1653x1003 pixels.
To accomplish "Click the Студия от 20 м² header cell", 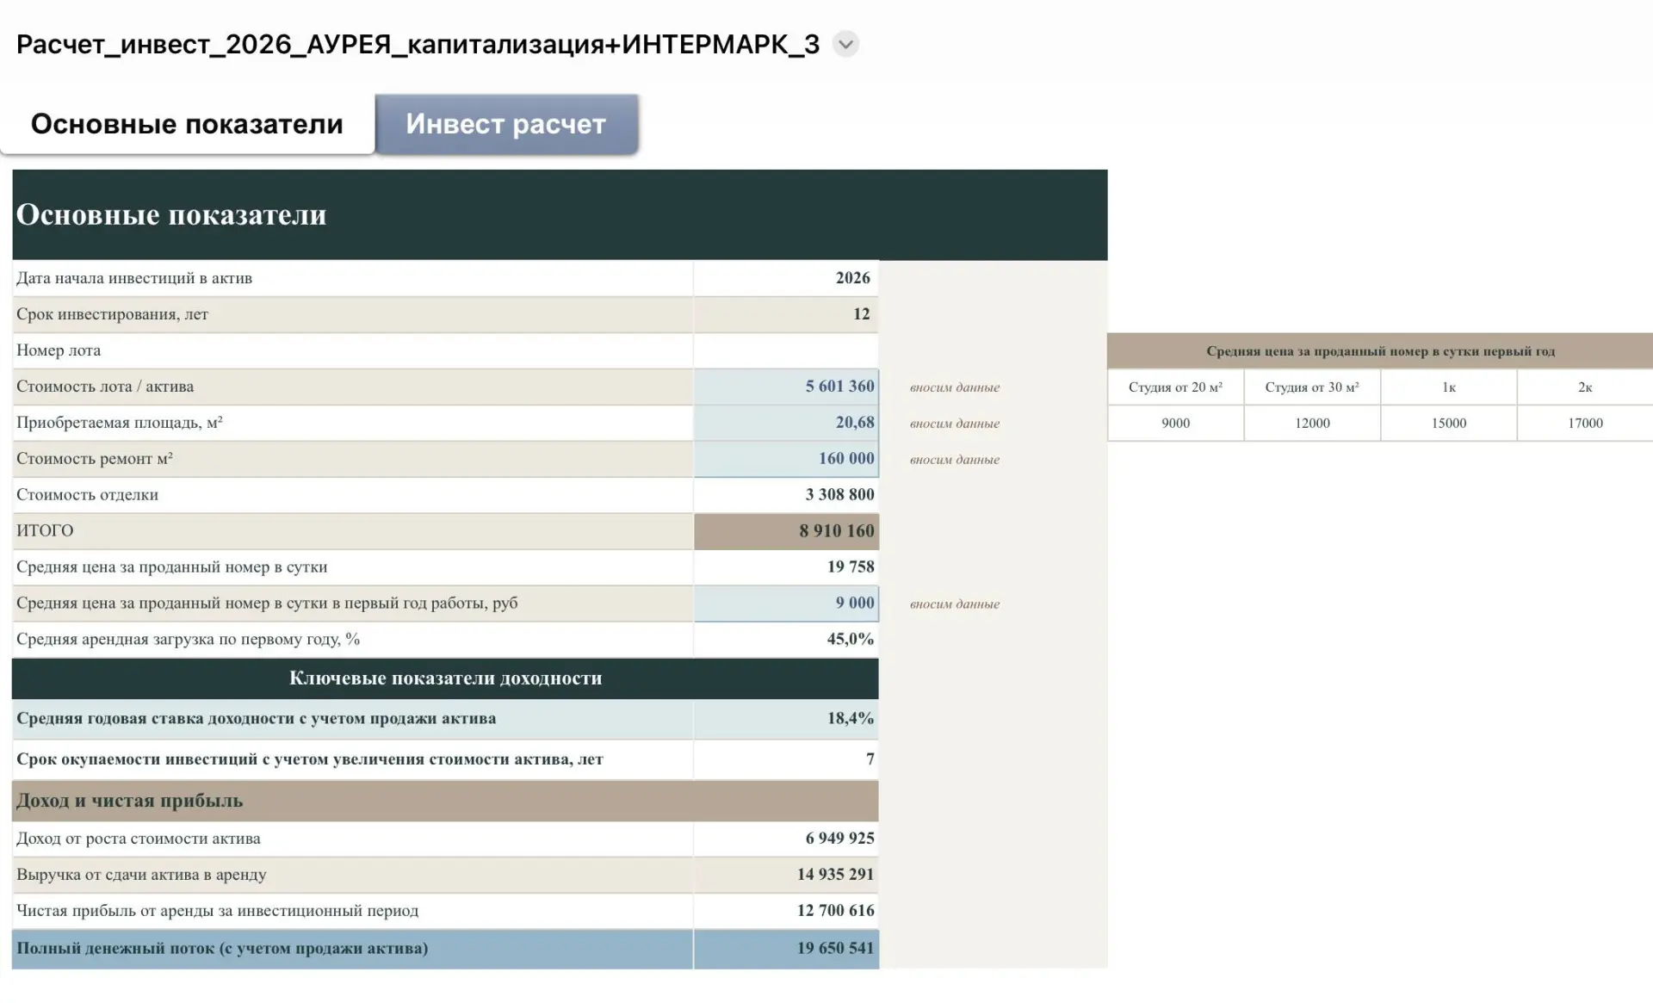I will (1175, 387).
